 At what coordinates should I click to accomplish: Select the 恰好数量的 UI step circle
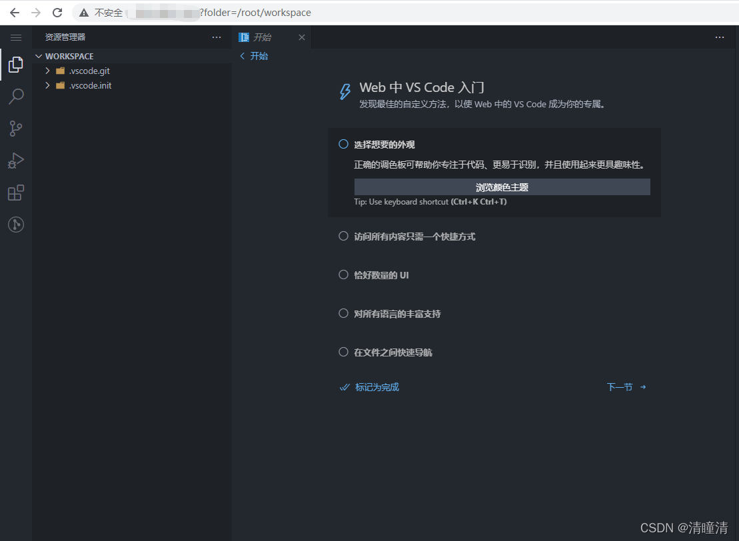point(344,274)
